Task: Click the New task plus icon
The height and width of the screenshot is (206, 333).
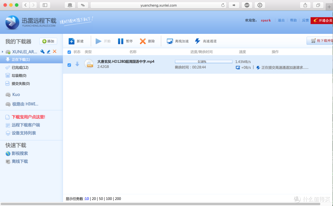Action: pos(71,41)
